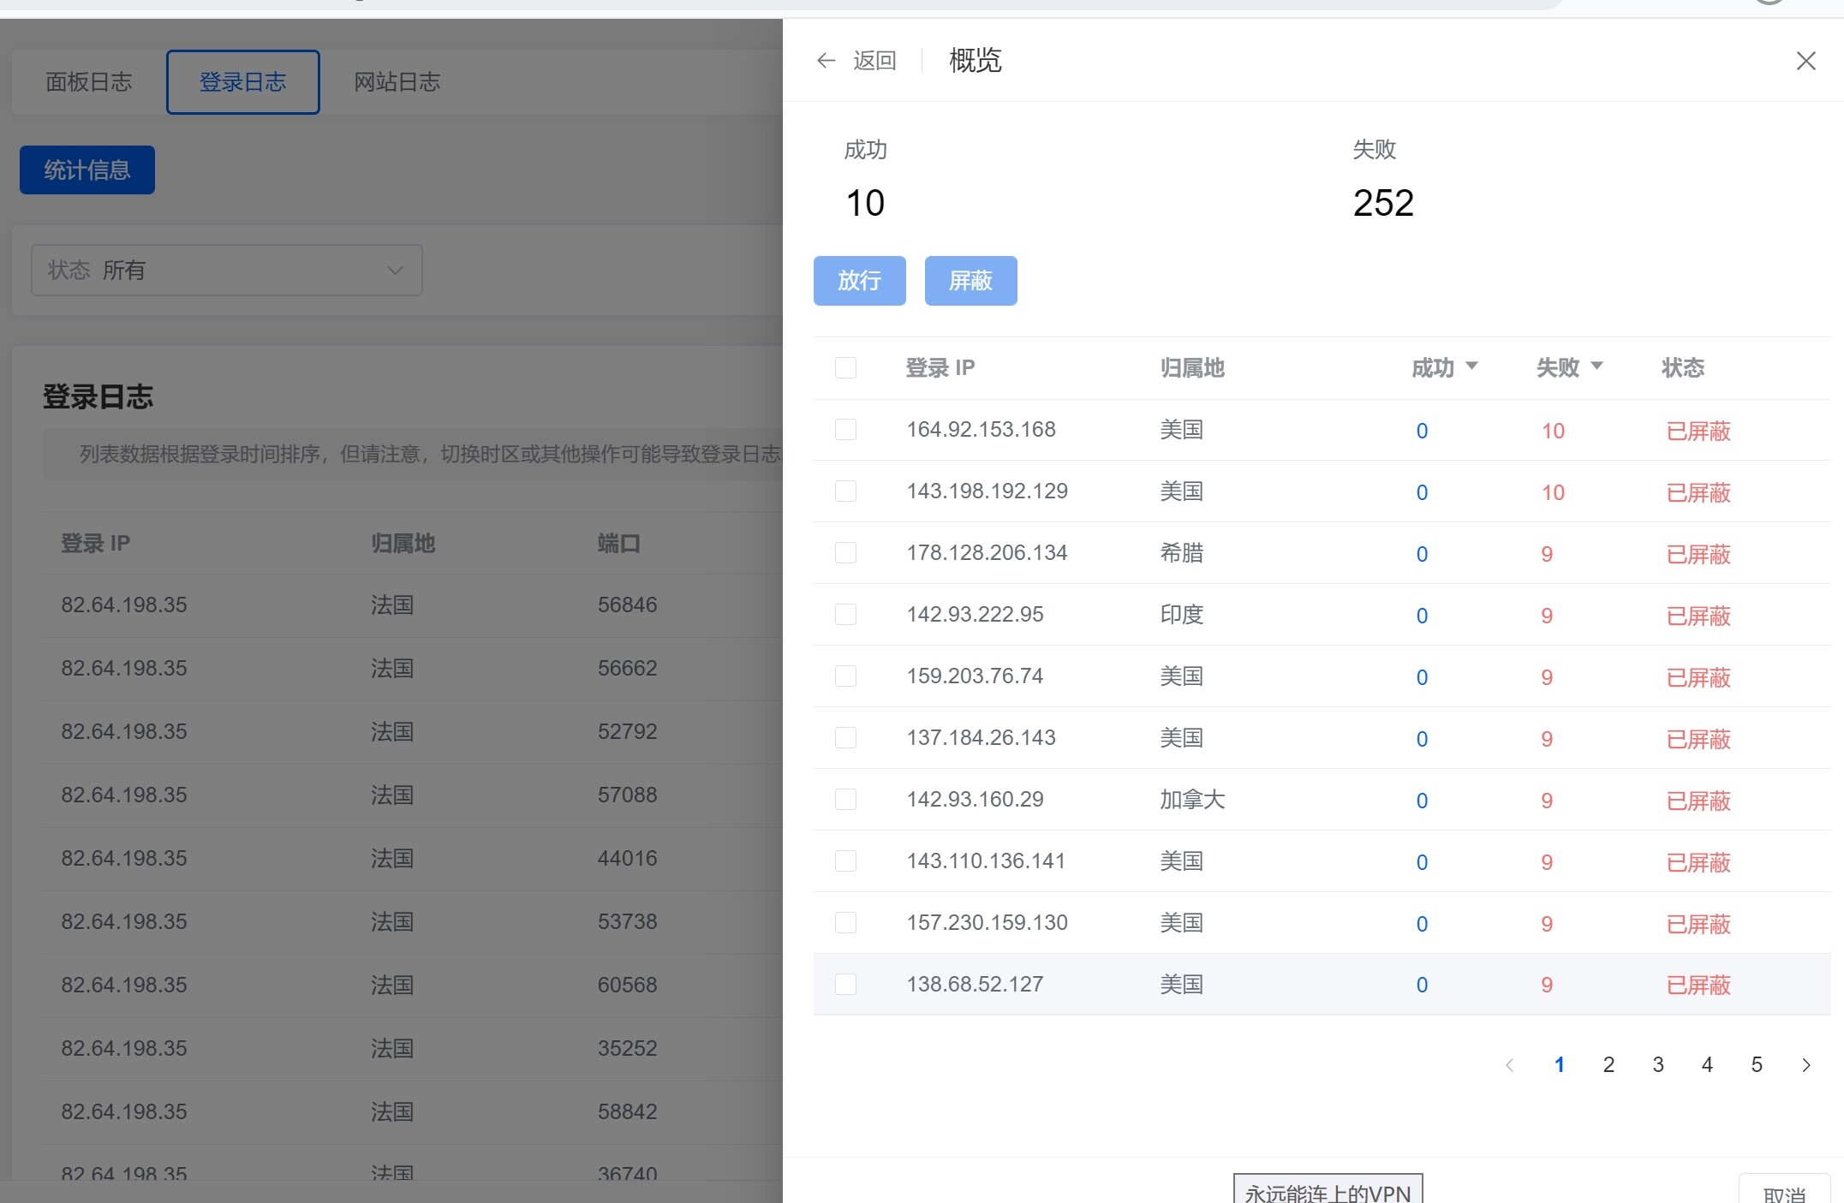
Task: Click port 56662 in login log table
Action: (628, 669)
